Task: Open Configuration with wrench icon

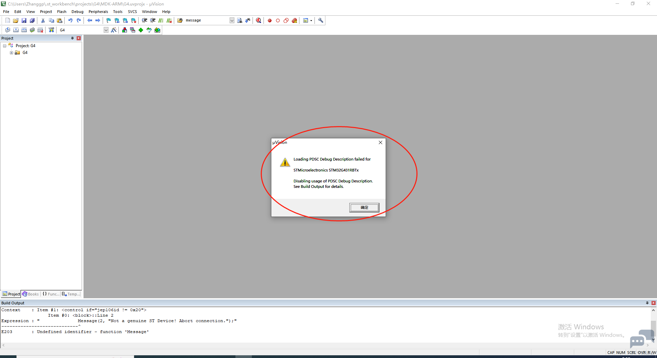Action: (x=321, y=20)
